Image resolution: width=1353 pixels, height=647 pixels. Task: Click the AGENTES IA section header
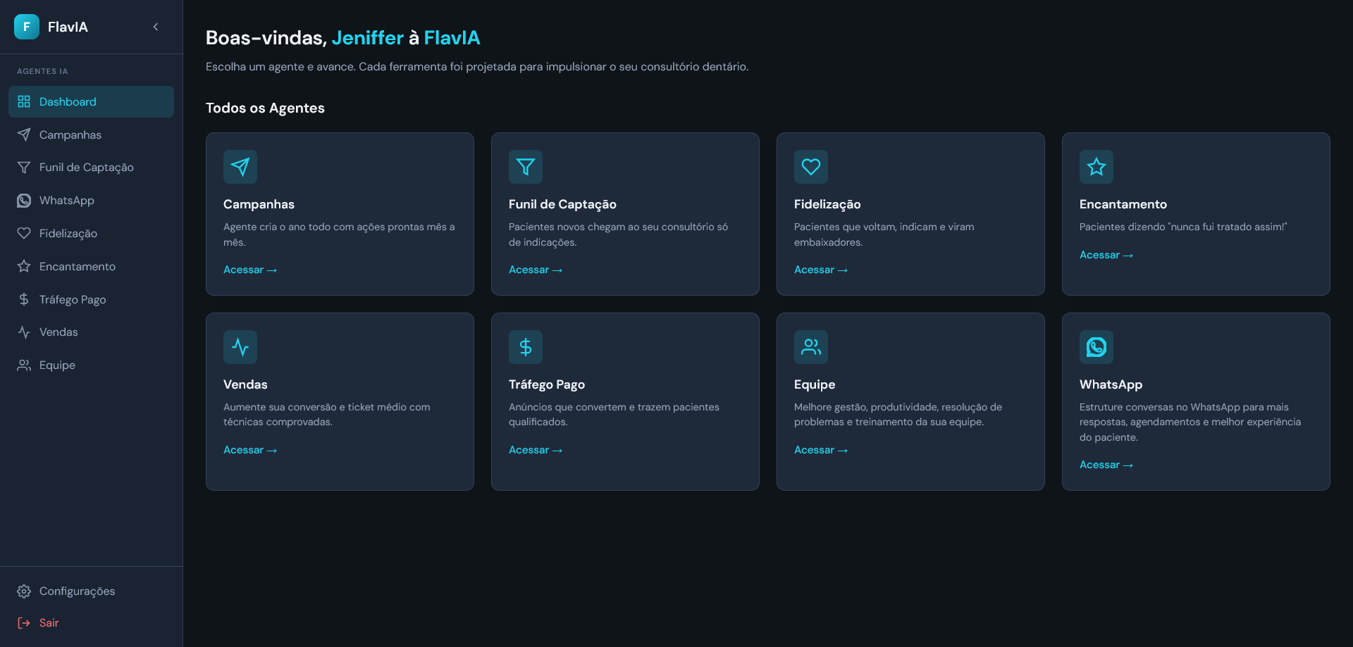pyautogui.click(x=42, y=70)
